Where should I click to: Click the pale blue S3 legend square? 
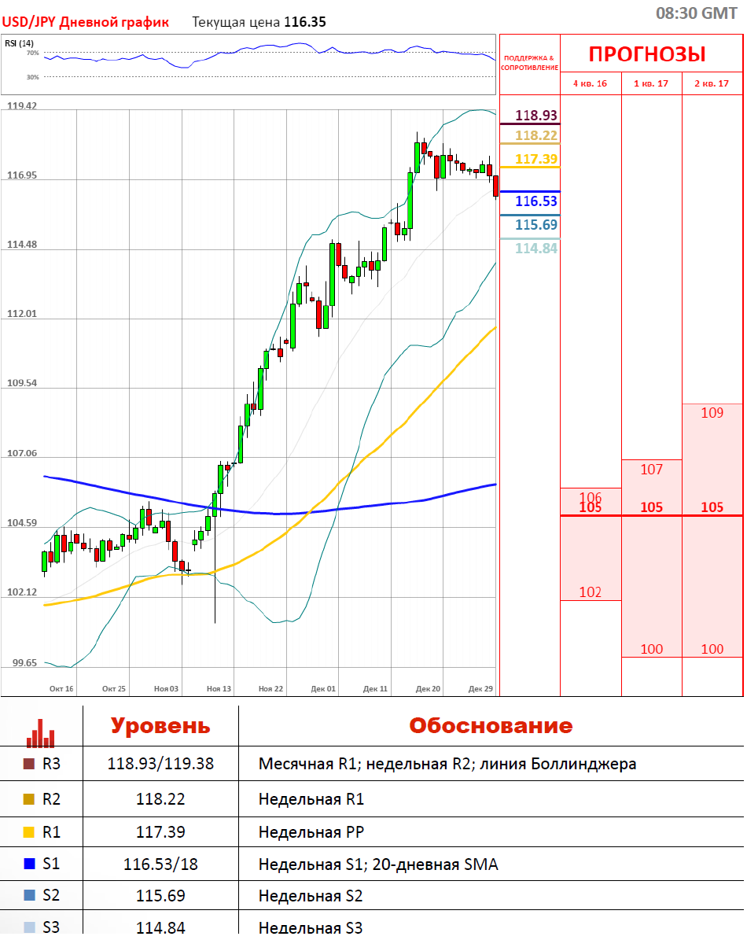click(x=29, y=927)
